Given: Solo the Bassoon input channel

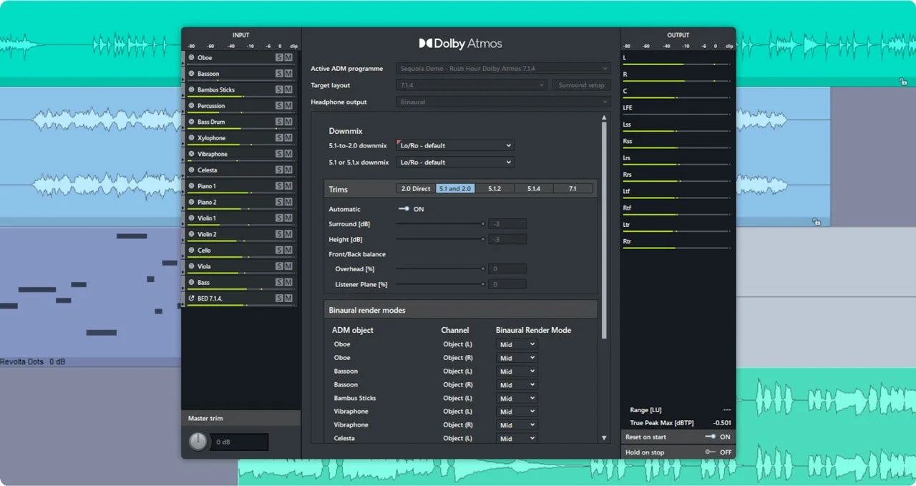Looking at the screenshot, I should (279, 74).
